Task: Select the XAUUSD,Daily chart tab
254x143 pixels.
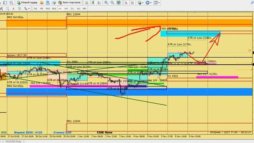Action: [13, 141]
